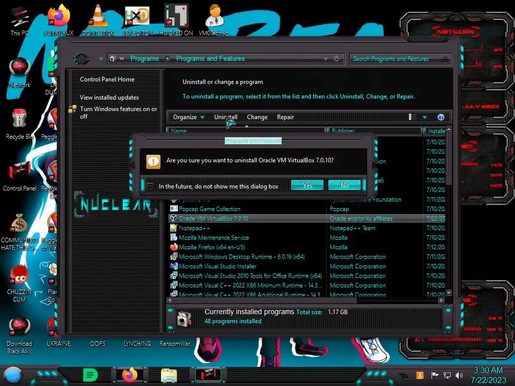Screen dimensions: 515x386
Task: Tick 'do not show me this dialog box' checkbox
Action: pyautogui.click(x=150, y=186)
